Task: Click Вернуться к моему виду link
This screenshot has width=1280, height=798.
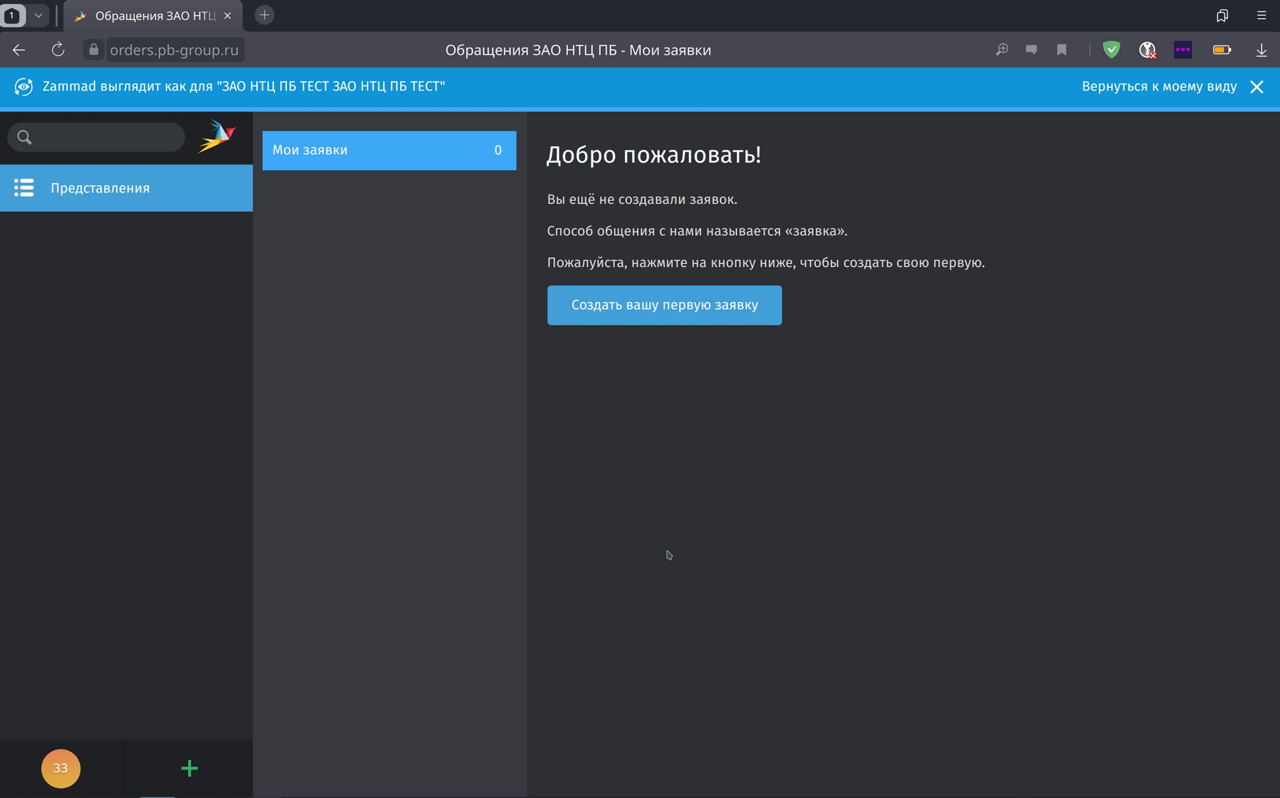Action: 1159,87
